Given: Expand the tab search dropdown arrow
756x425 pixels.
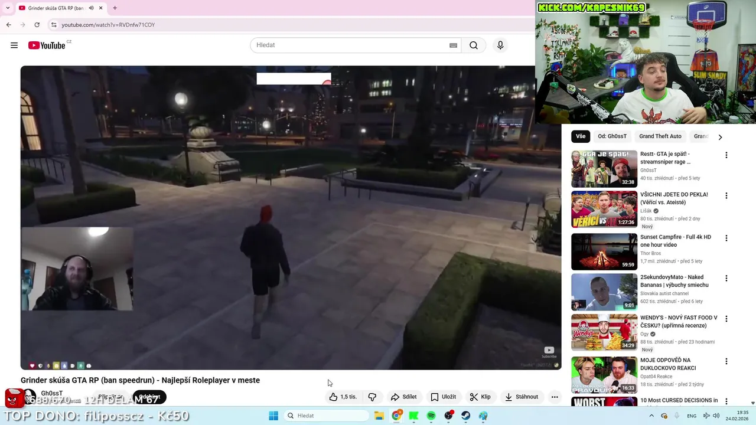Looking at the screenshot, I should point(8,8).
